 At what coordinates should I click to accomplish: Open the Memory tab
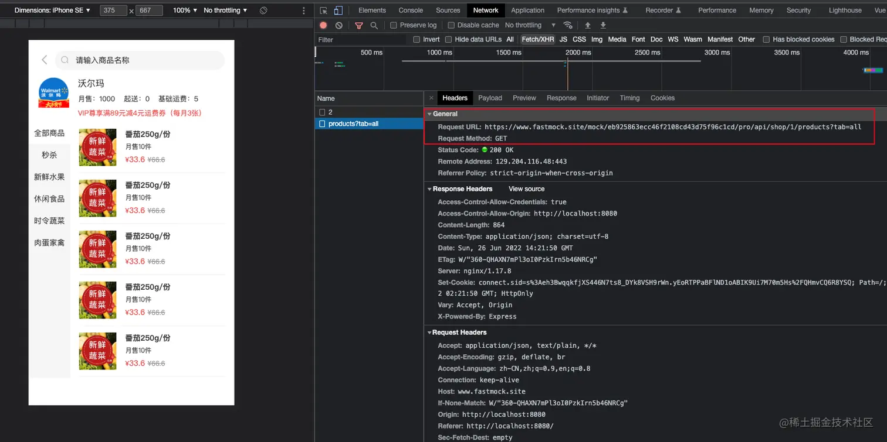coord(761,11)
